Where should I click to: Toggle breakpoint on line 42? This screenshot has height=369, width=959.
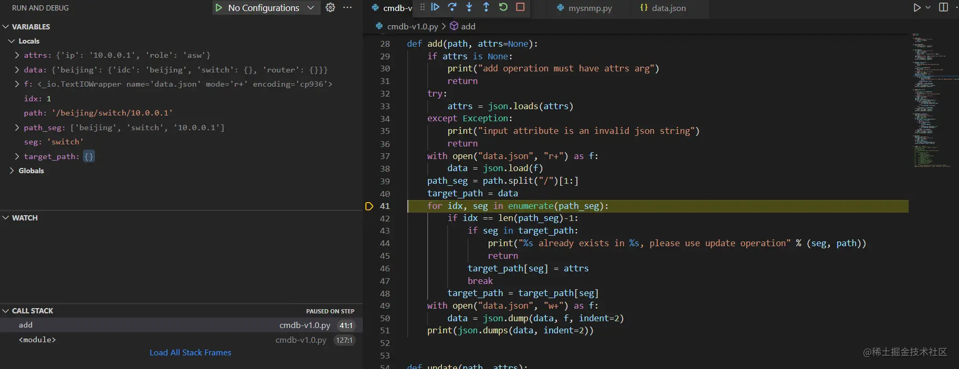(370, 218)
